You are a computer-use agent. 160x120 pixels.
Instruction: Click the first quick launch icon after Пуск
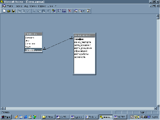16,117
